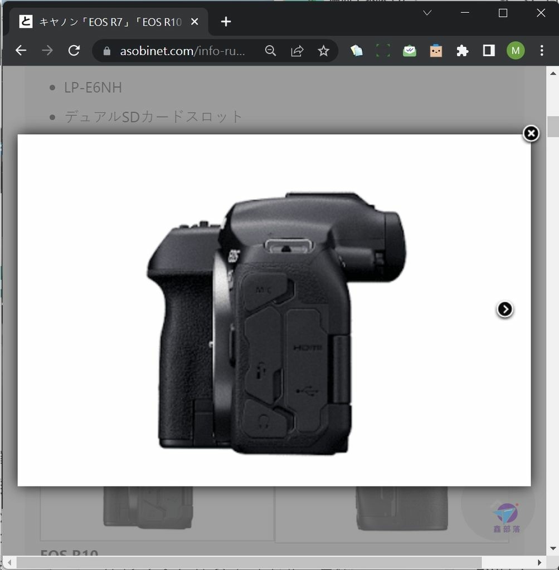Close the Chrome window
559x570 pixels.
[541, 13]
